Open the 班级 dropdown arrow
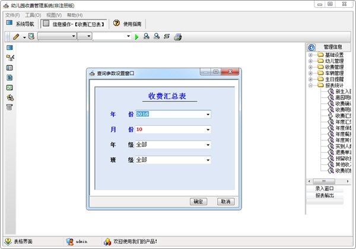This screenshot has width=356, height=249. tap(208, 160)
